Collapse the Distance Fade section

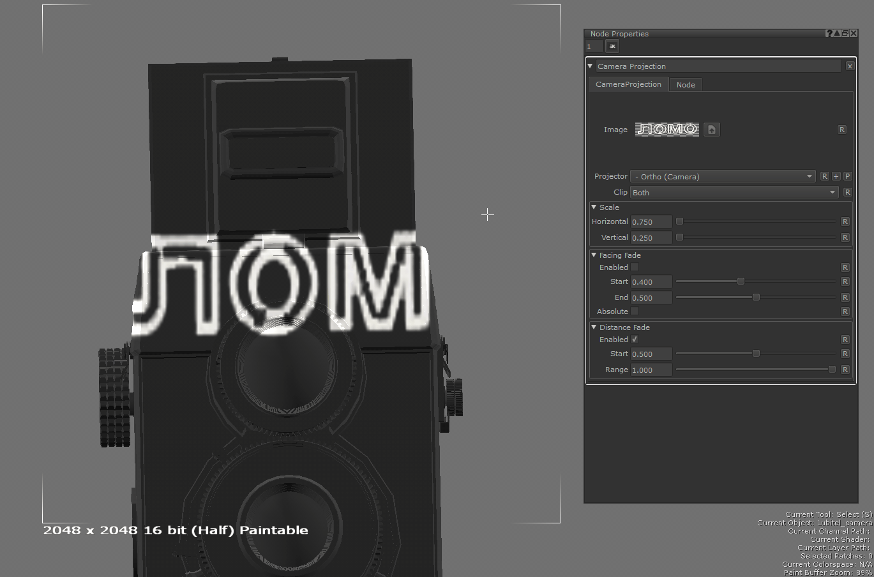tap(594, 327)
